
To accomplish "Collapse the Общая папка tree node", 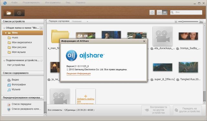I will point(4,28).
